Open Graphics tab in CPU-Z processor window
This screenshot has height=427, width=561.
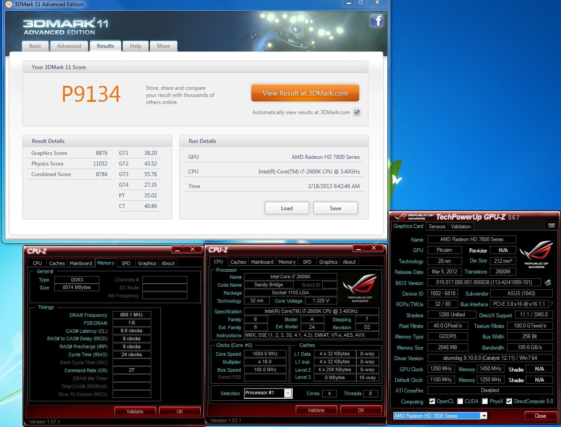[328, 262]
